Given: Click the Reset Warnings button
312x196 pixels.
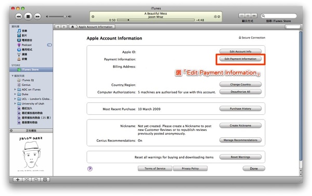Looking at the screenshot, I should click(x=240, y=157).
